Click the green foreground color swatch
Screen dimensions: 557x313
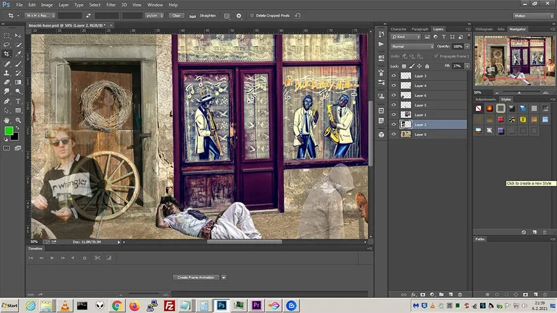click(9, 131)
